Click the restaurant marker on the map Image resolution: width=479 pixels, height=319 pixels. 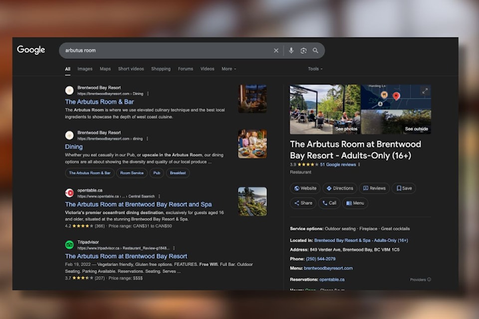384,95
